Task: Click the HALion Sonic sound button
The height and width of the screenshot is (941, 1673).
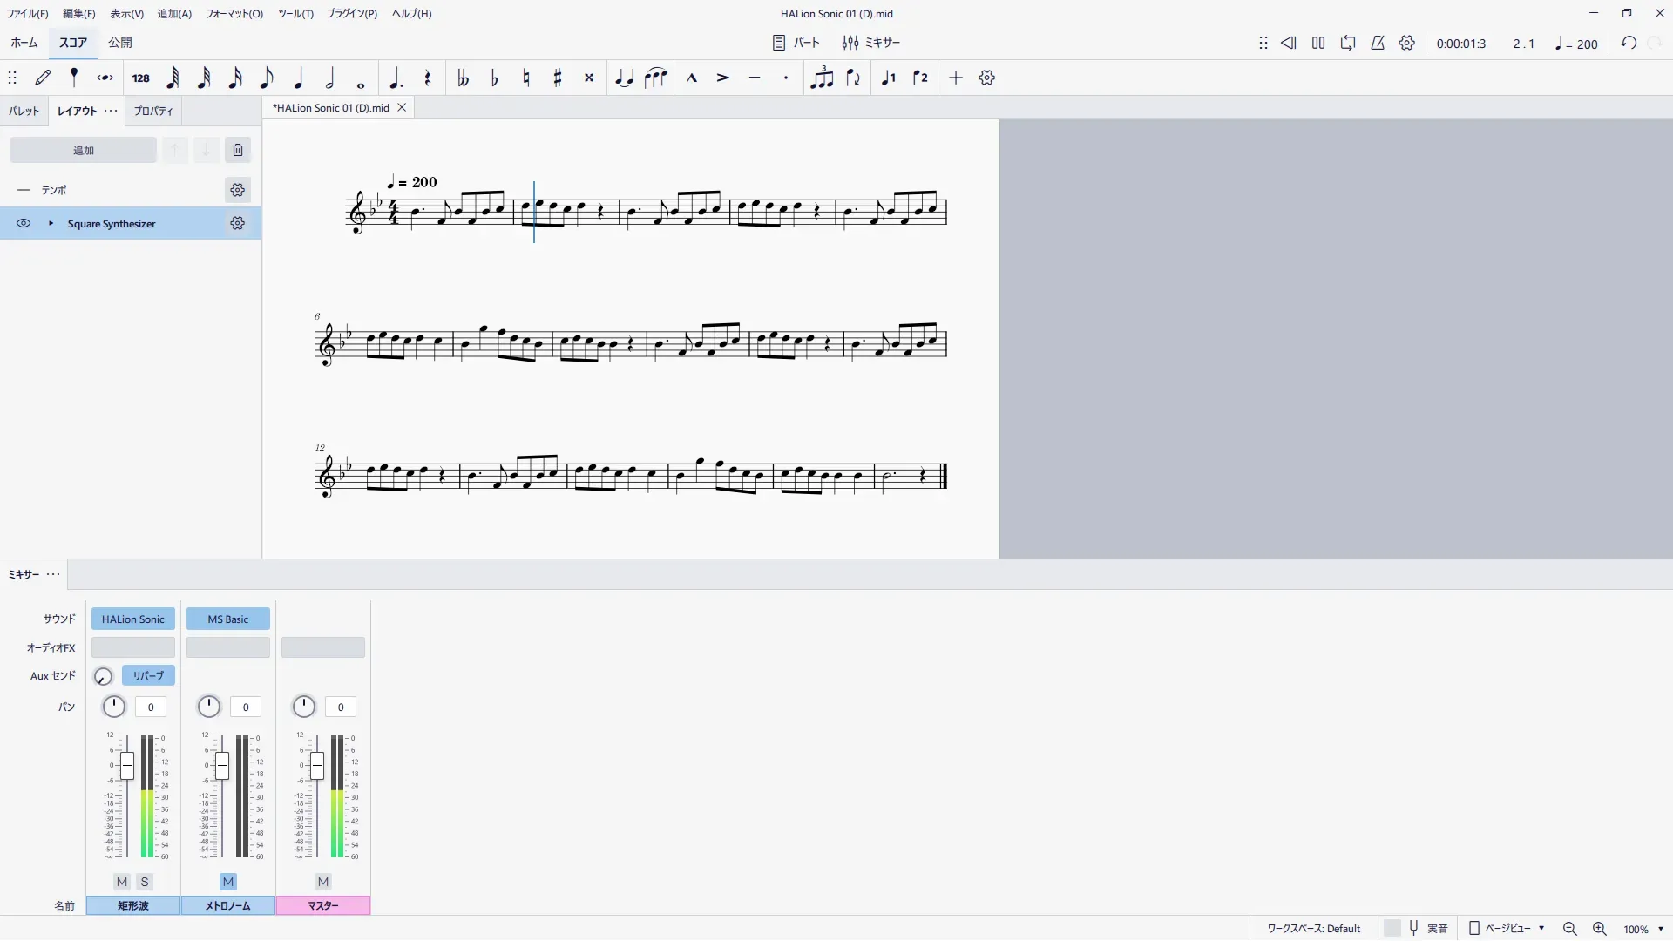Action: pos(133,619)
